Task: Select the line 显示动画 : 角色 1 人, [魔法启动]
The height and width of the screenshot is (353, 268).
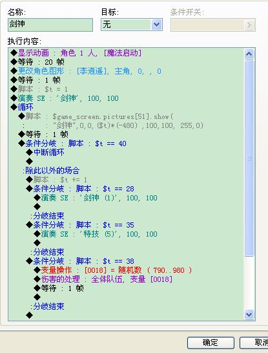Action: pos(76,53)
